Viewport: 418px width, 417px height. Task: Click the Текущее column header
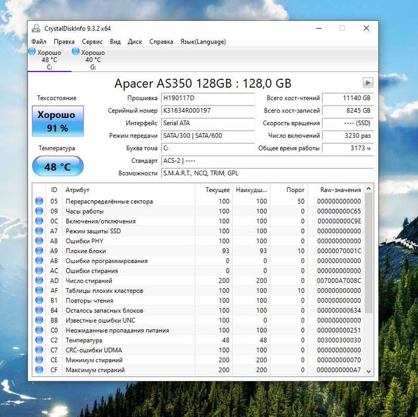[213, 190]
